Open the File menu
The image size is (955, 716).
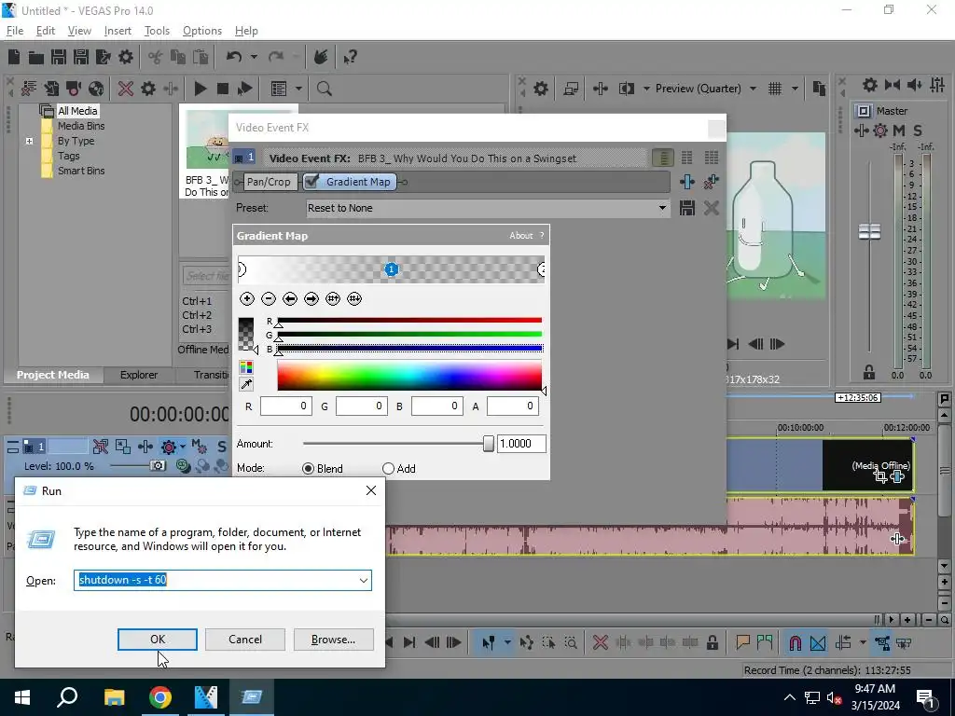coord(15,31)
